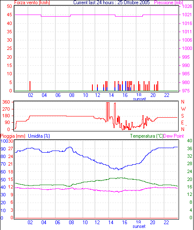Click the 'Pioggia (mm)' legend label

12,136
